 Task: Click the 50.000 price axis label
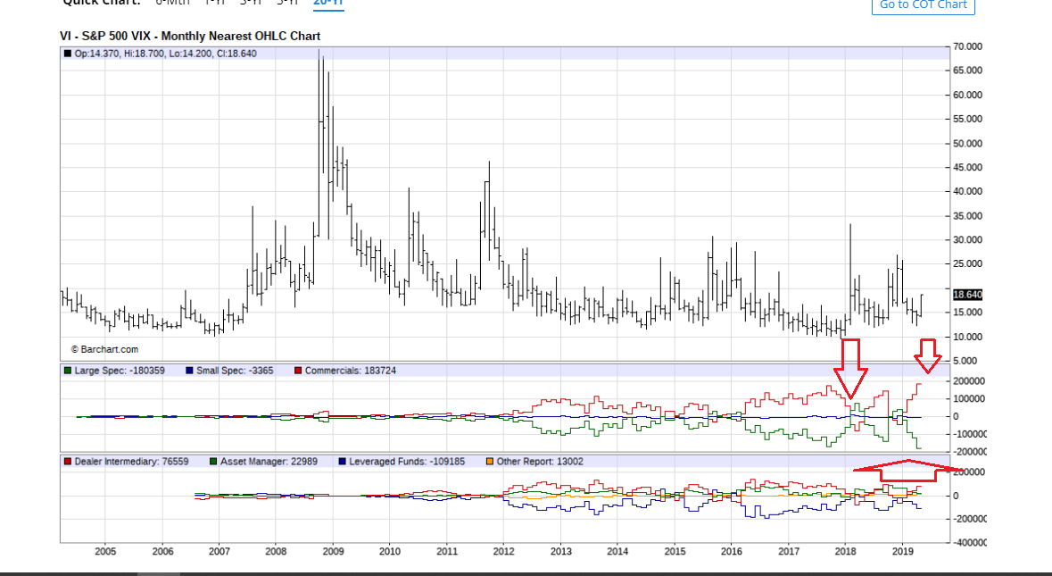[967, 144]
